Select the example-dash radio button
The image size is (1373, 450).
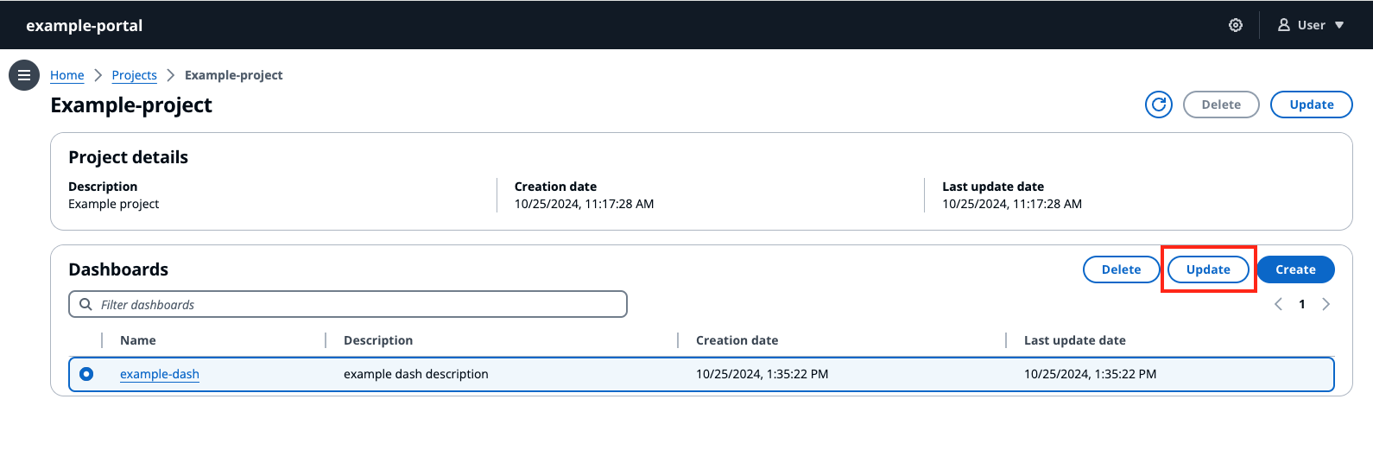click(86, 374)
